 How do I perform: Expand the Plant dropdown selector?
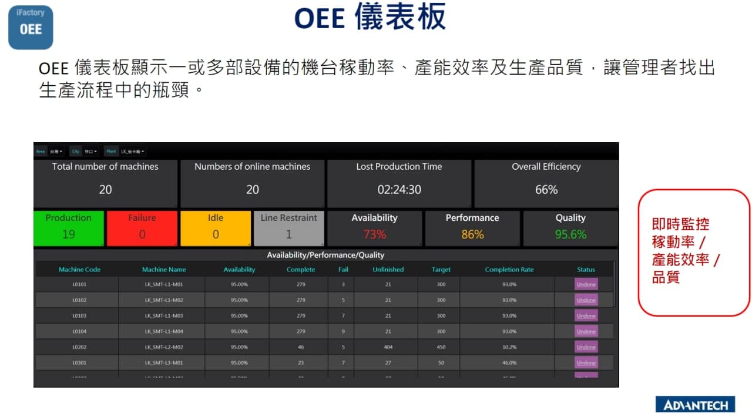[x=132, y=152]
